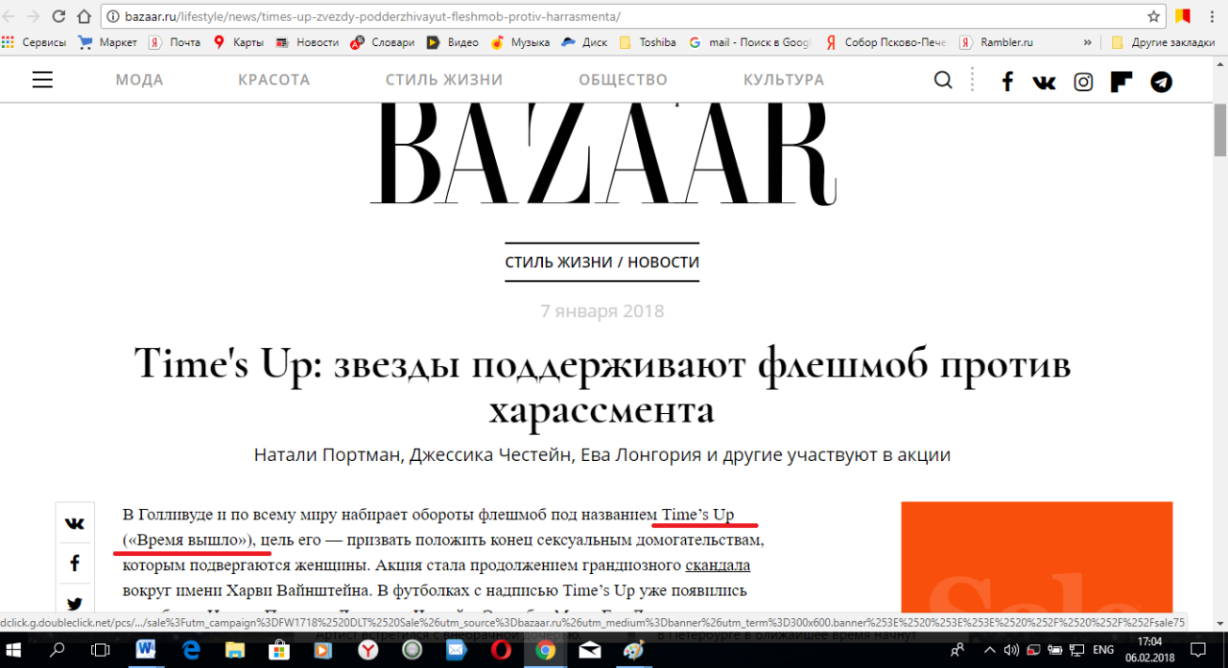The height and width of the screenshot is (668, 1228).
Task: Open the Bazaar site search magnifier
Action: (944, 81)
